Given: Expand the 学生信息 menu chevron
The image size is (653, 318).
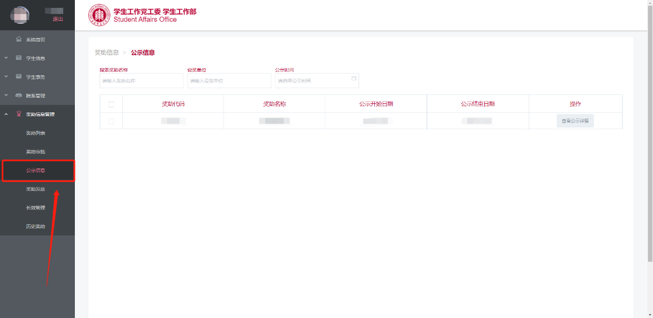Looking at the screenshot, I should click(x=6, y=58).
